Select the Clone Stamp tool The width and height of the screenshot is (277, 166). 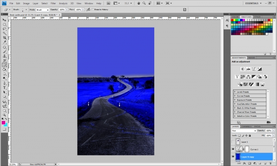click(4, 56)
